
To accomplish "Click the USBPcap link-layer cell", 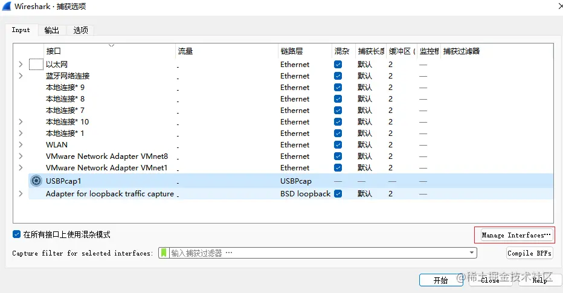I will (x=296, y=181).
